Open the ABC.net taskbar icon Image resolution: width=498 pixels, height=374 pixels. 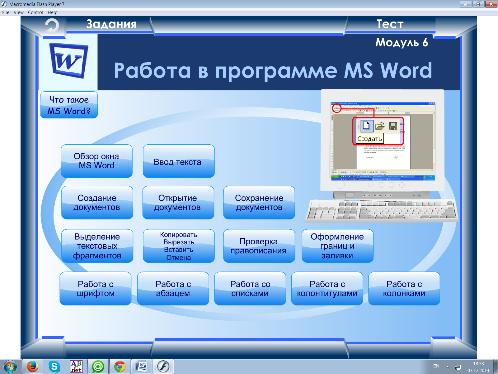[76, 367]
